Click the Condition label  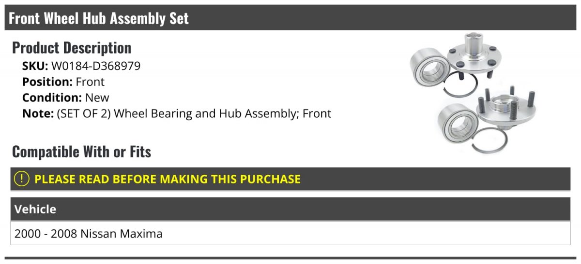[x=52, y=97]
